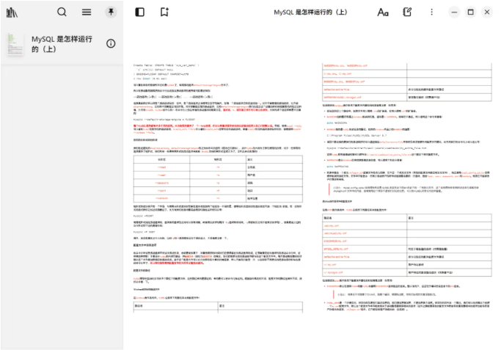Maximize the reader window
501x350 pixels.
pos(471,12)
